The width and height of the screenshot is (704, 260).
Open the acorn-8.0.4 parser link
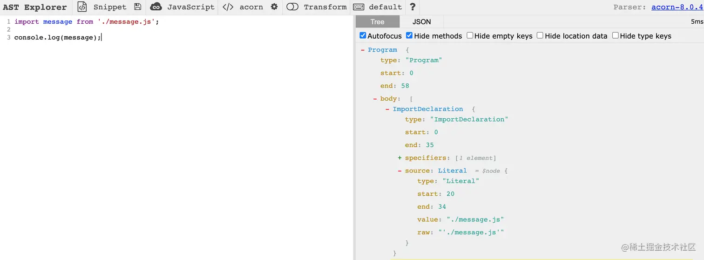[677, 7]
